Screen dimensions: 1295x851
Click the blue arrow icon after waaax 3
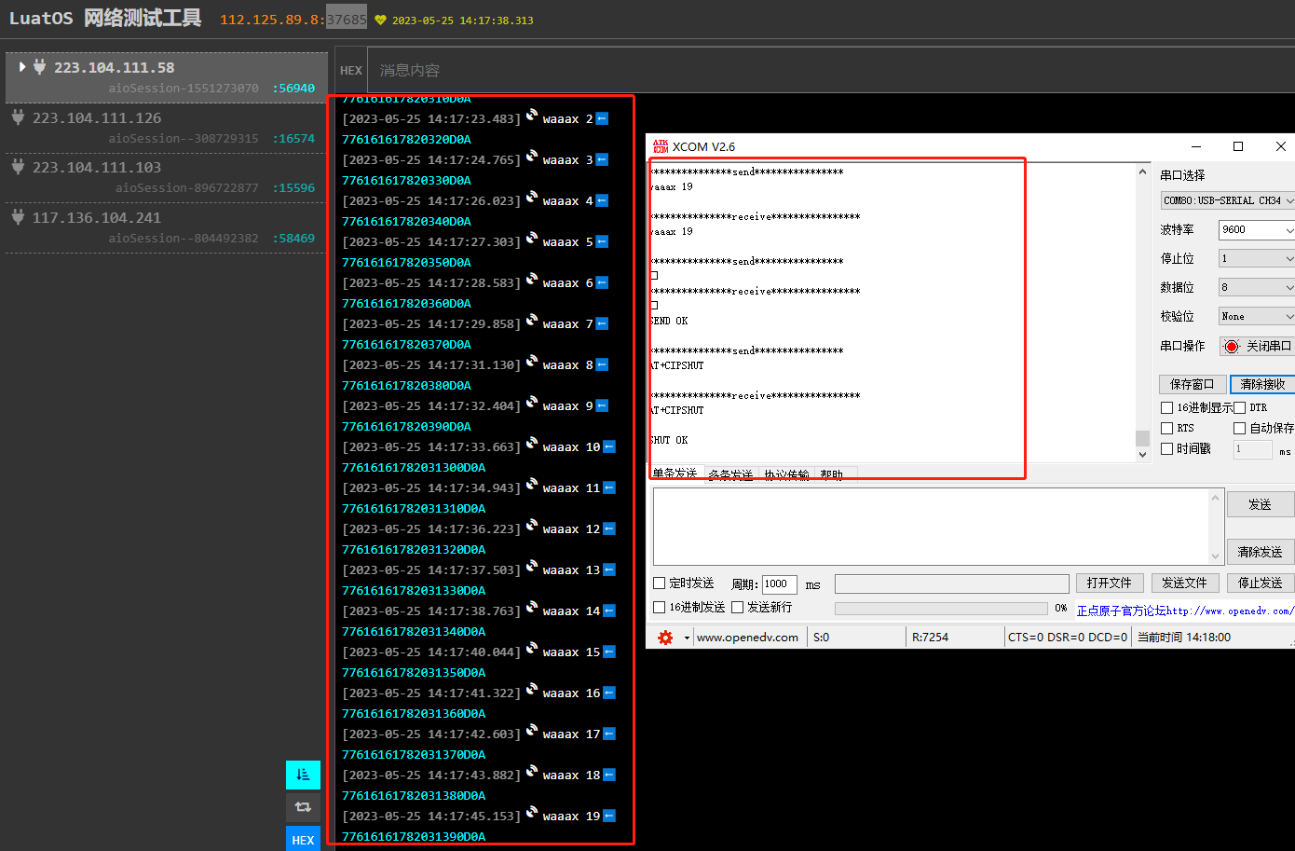[602, 159]
